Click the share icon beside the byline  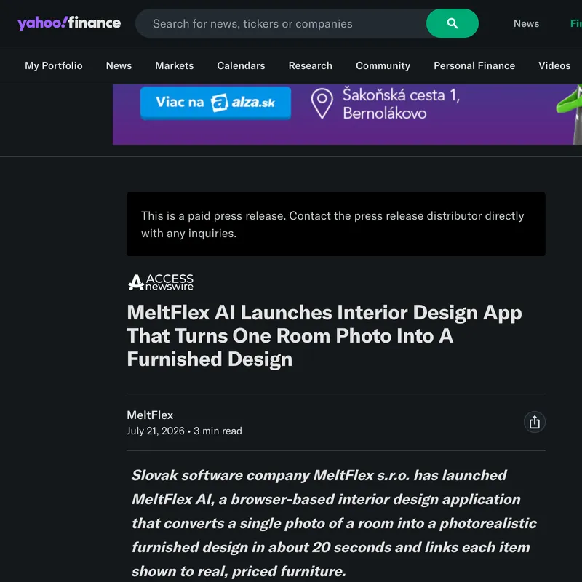pos(534,422)
